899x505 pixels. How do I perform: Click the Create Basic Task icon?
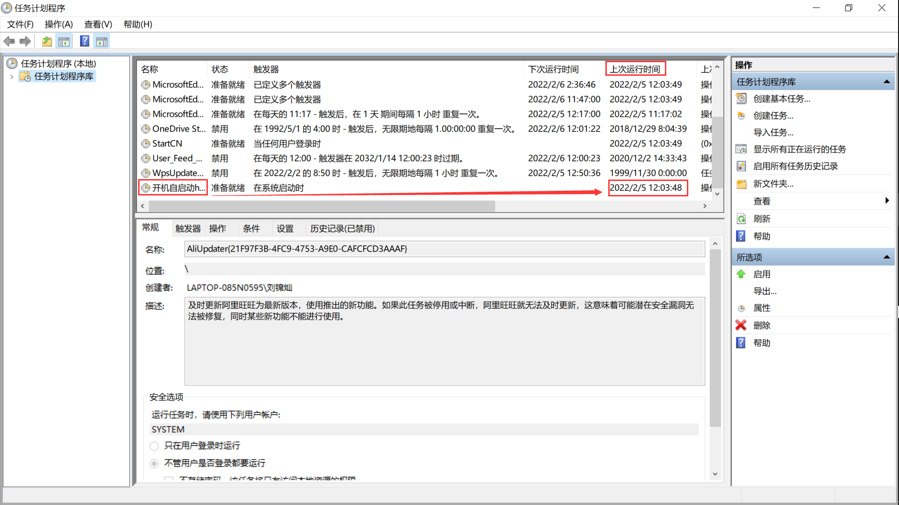coord(741,99)
